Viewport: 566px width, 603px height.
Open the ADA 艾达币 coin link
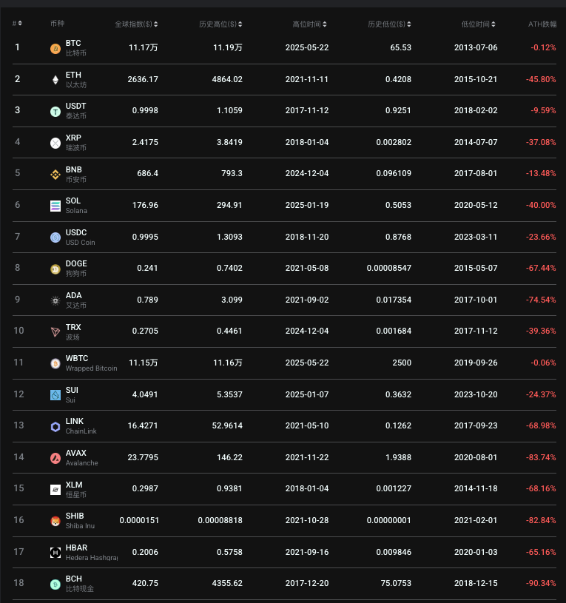point(75,300)
